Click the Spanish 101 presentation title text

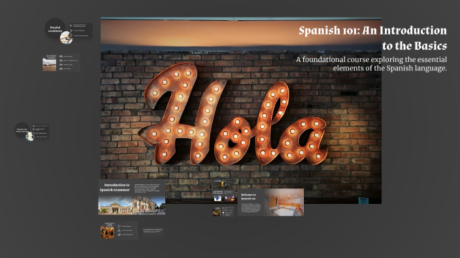372,38
